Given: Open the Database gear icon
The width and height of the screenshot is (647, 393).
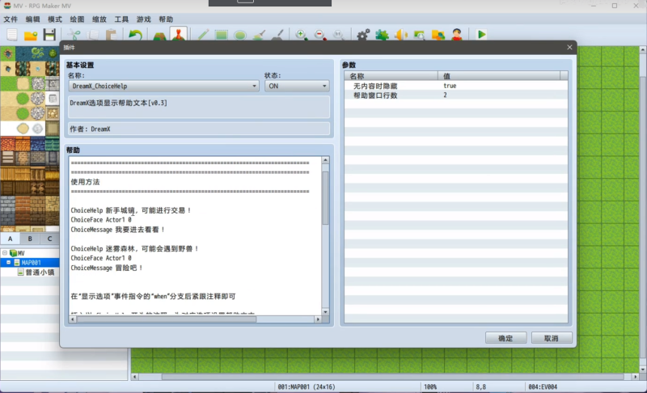Looking at the screenshot, I should 363,35.
